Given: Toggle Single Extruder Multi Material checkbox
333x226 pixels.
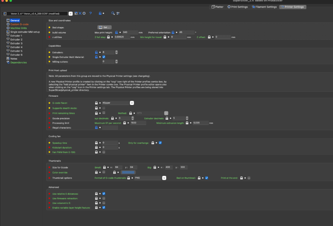Looking at the screenshot, I should [104, 57].
